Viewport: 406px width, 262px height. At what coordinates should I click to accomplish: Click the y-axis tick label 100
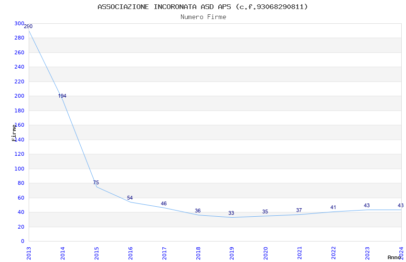[x=19, y=169]
